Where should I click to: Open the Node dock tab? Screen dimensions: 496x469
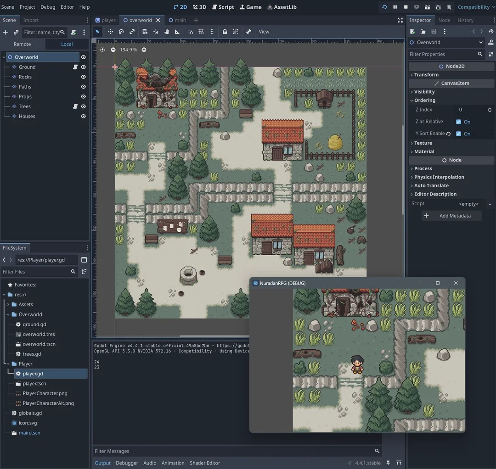coord(444,20)
